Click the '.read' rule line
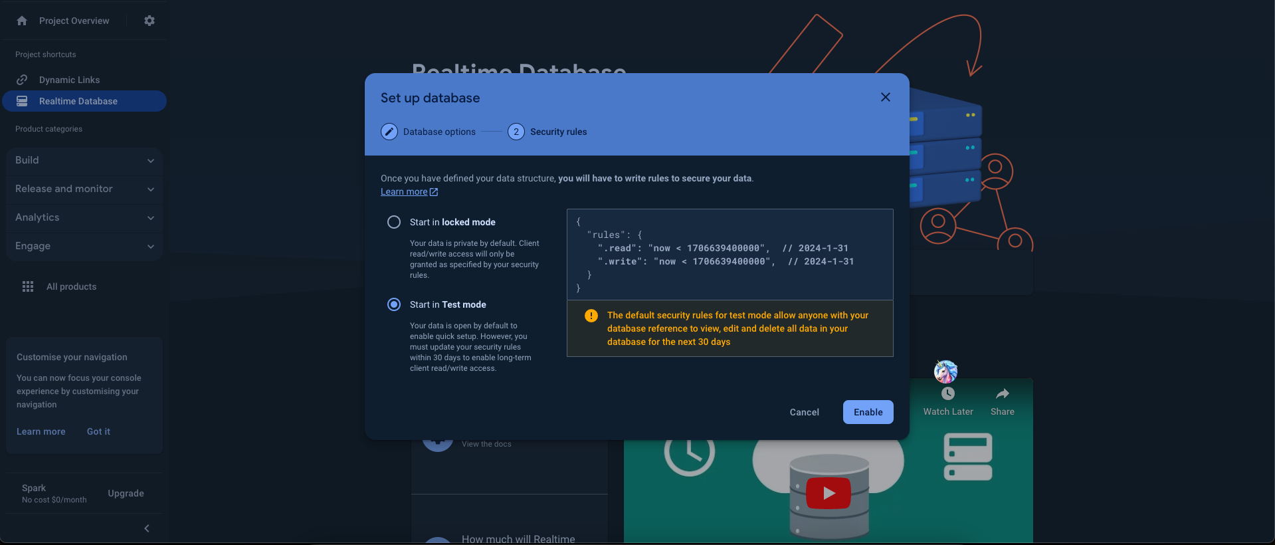This screenshot has height=545, width=1275. tap(723, 248)
